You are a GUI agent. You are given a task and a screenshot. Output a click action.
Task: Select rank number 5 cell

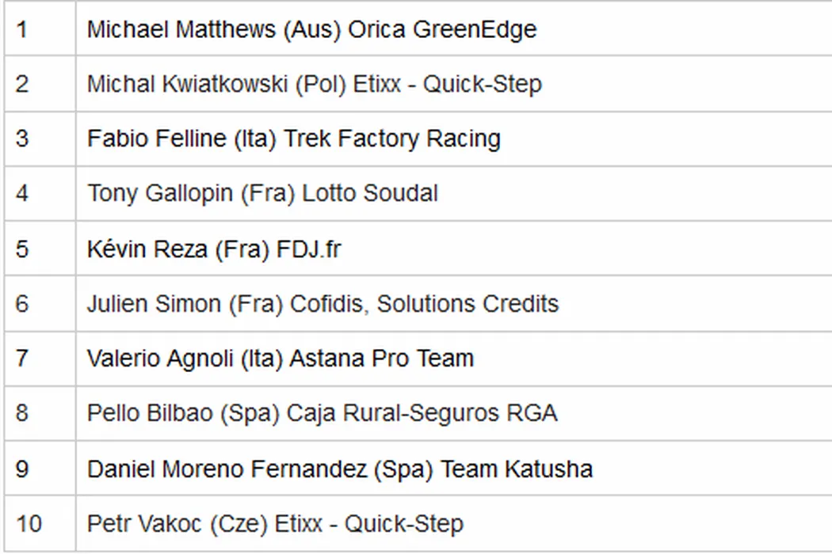pos(22,249)
